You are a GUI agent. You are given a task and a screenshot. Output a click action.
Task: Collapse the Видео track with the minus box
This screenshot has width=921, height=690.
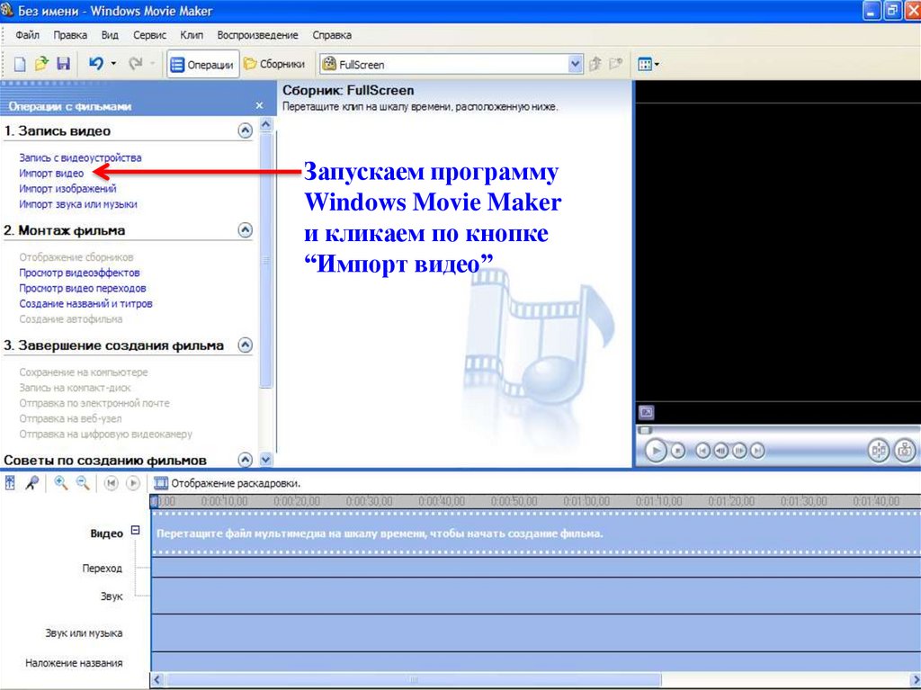coord(136,531)
